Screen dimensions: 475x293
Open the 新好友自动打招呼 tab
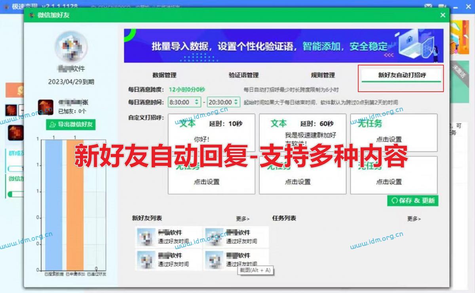(x=402, y=75)
